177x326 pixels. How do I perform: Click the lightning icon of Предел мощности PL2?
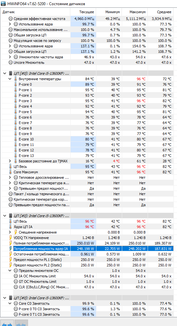[11, 265]
